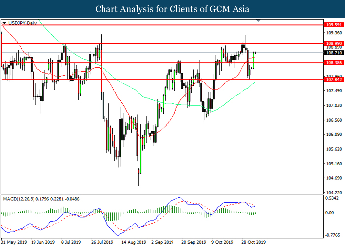The height and width of the screenshot is (247, 345).
Task: Select the 108.386 red level label
Action: 334,63
